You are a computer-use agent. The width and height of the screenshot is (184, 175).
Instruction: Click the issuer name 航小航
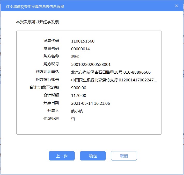pos(77,111)
